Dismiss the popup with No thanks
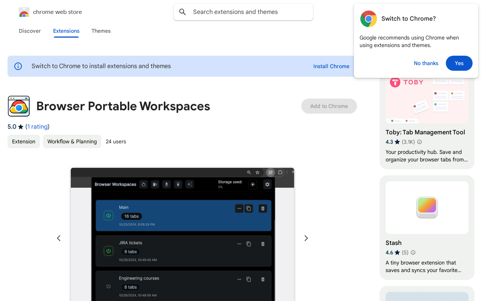The width and height of the screenshot is (482, 301). pyautogui.click(x=426, y=63)
